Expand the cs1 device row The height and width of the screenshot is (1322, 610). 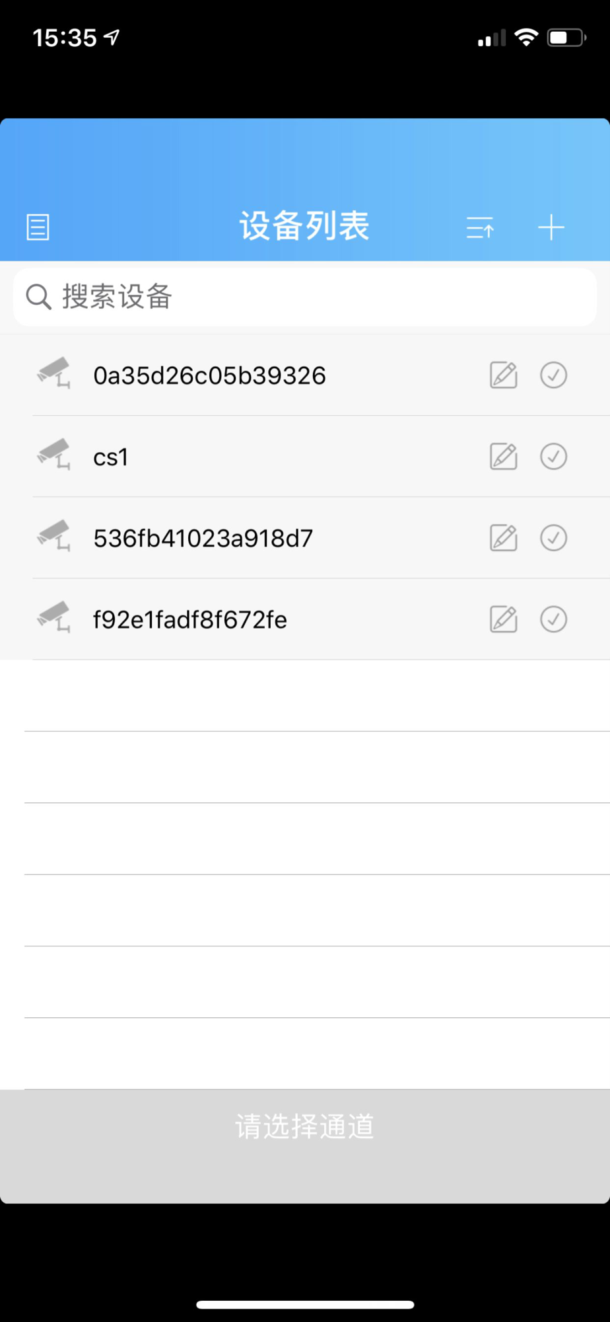(305, 456)
